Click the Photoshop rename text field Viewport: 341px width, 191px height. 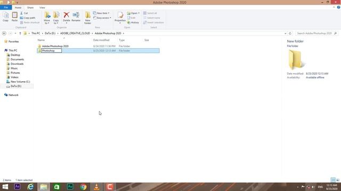point(52,51)
